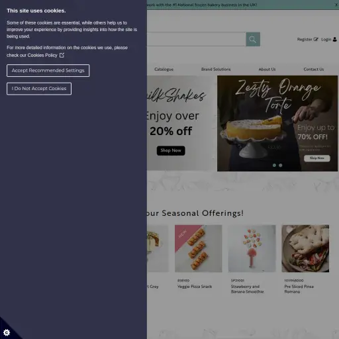
Task: Click into the search input field
Action: [196, 39]
